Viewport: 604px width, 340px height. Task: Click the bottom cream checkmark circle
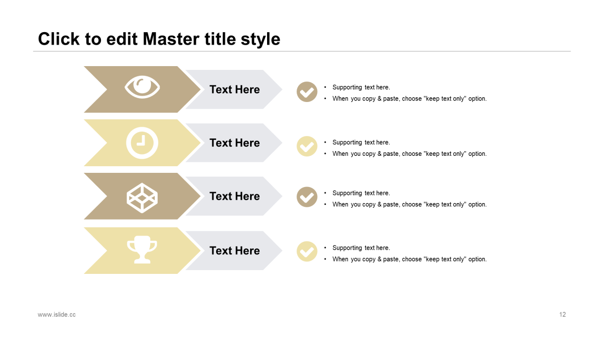point(307,251)
